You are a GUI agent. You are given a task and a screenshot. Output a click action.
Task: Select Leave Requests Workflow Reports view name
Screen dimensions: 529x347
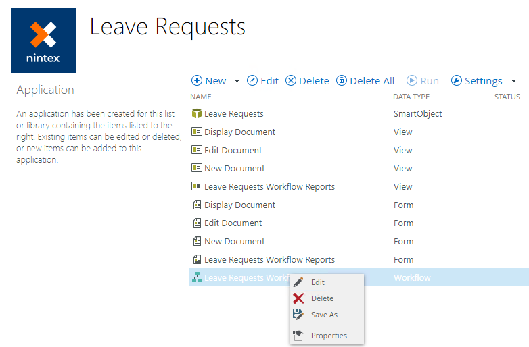269,186
